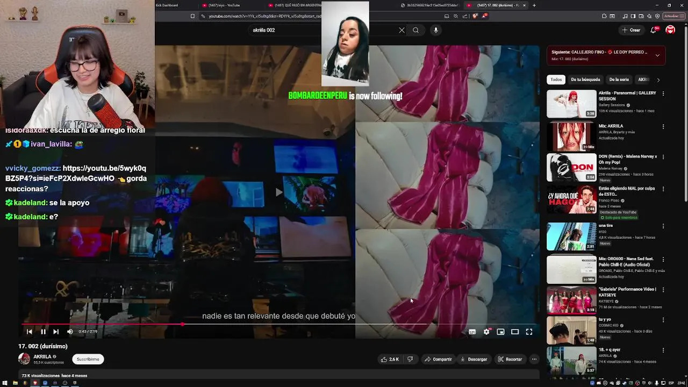Expand the Siguiente mix queue panel
Viewport: 688px width, 387px height.
pyautogui.click(x=657, y=55)
